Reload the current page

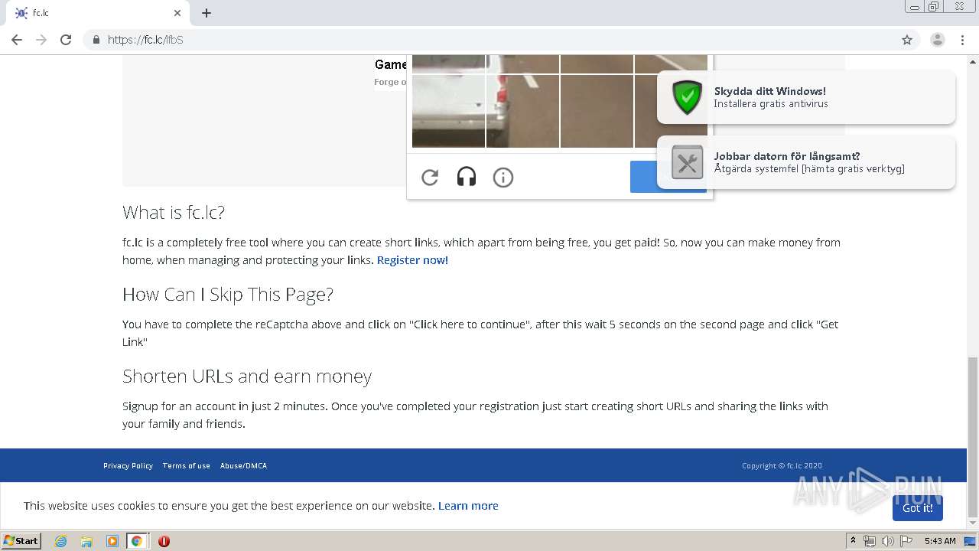[66, 40]
